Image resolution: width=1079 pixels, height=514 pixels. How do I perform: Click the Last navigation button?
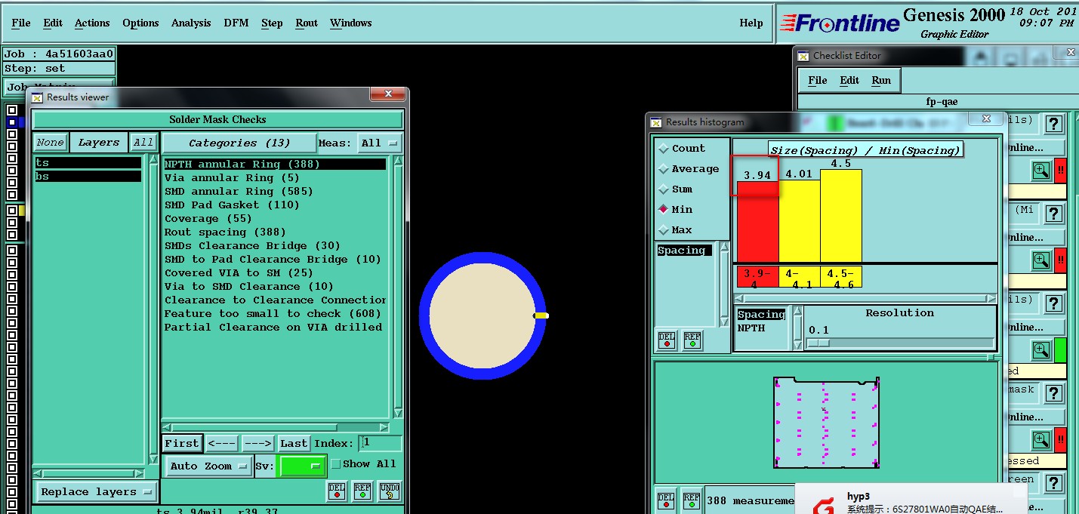[x=294, y=444]
